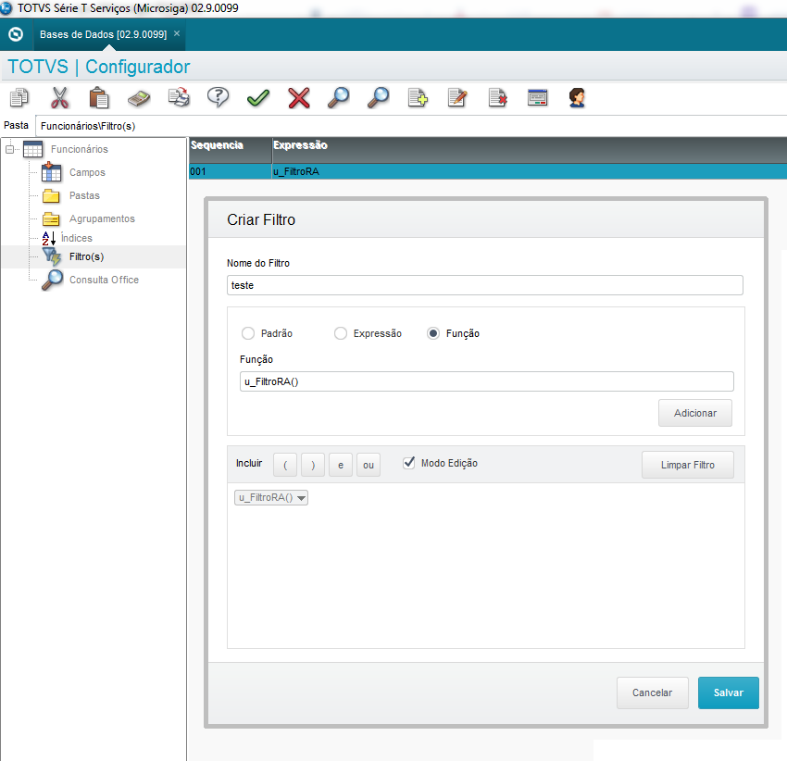Insert an opening parenthesis
This screenshot has height=761, width=787.
(285, 465)
